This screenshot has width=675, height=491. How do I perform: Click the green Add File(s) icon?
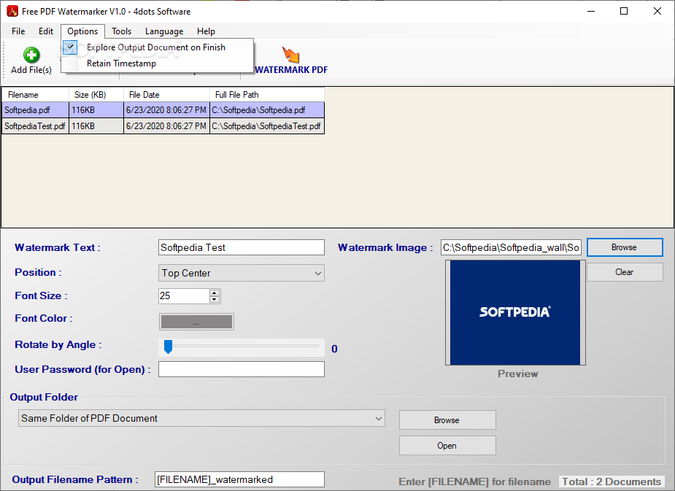coord(31,55)
